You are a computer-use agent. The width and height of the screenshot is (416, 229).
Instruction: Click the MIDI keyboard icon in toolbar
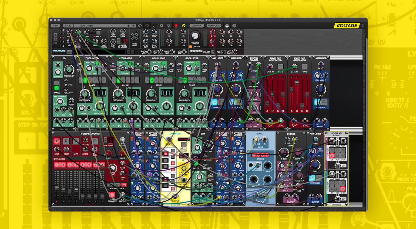click(x=227, y=26)
